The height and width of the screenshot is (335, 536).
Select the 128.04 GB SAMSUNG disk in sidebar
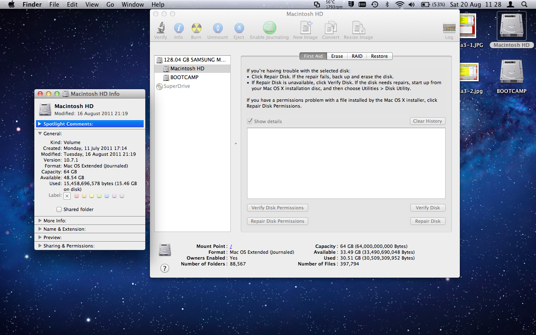(192, 60)
